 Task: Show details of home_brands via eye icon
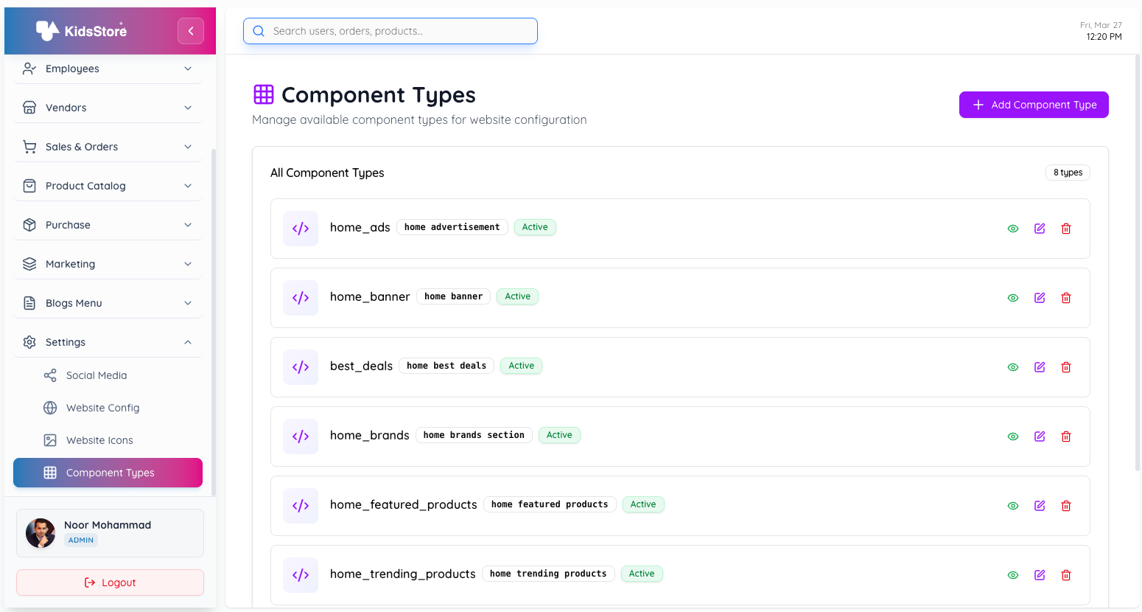click(x=1013, y=436)
